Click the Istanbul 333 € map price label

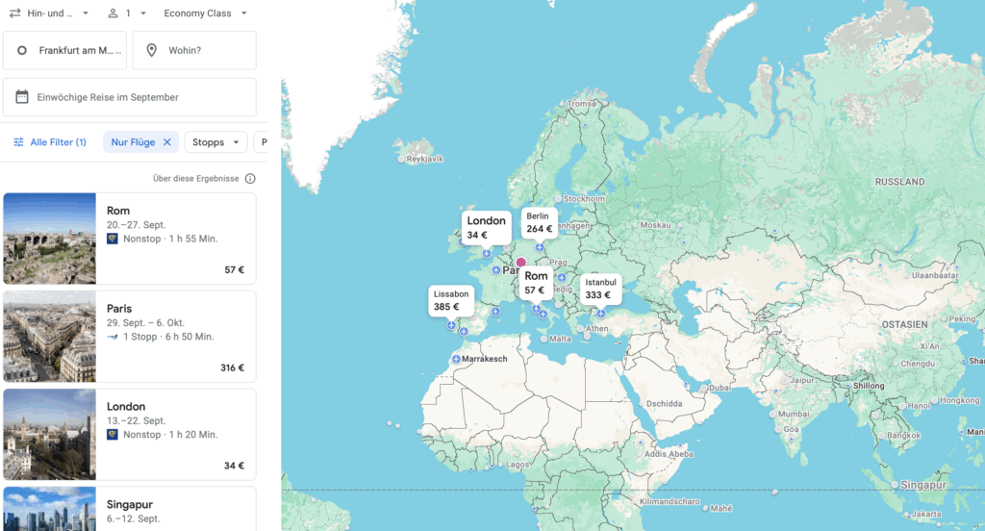(x=600, y=289)
